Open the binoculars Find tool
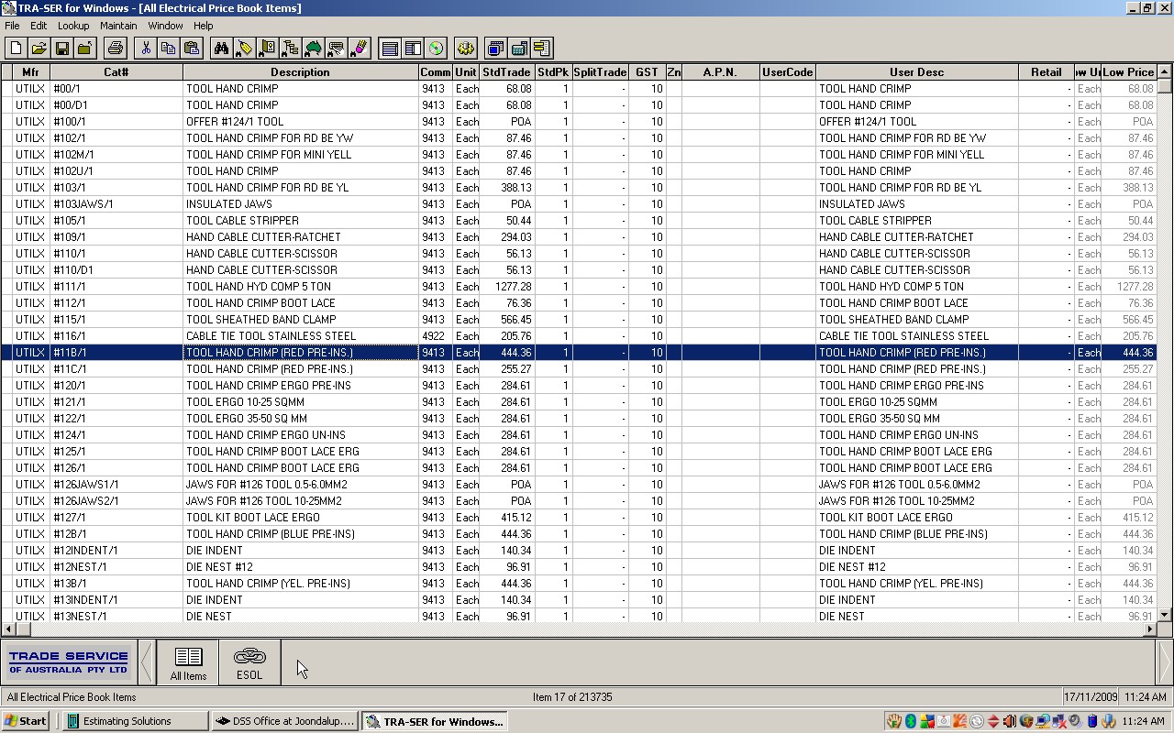1174x733 pixels. (x=221, y=49)
